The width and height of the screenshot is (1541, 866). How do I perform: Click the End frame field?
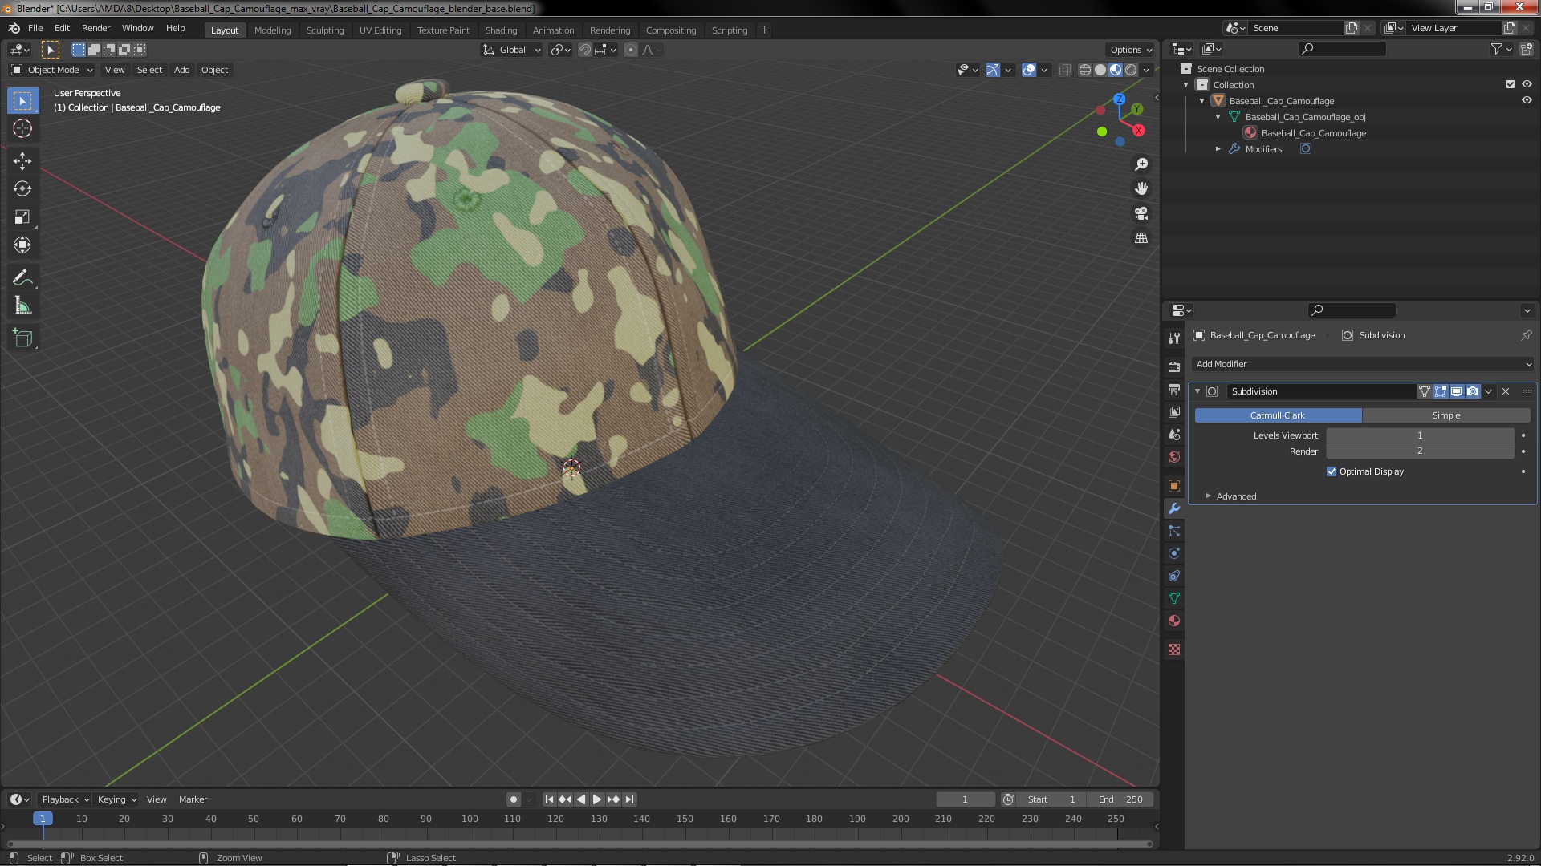coord(1122,799)
